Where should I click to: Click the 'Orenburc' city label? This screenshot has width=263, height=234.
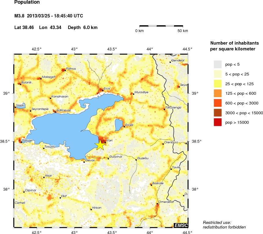[x=171, y=142]
